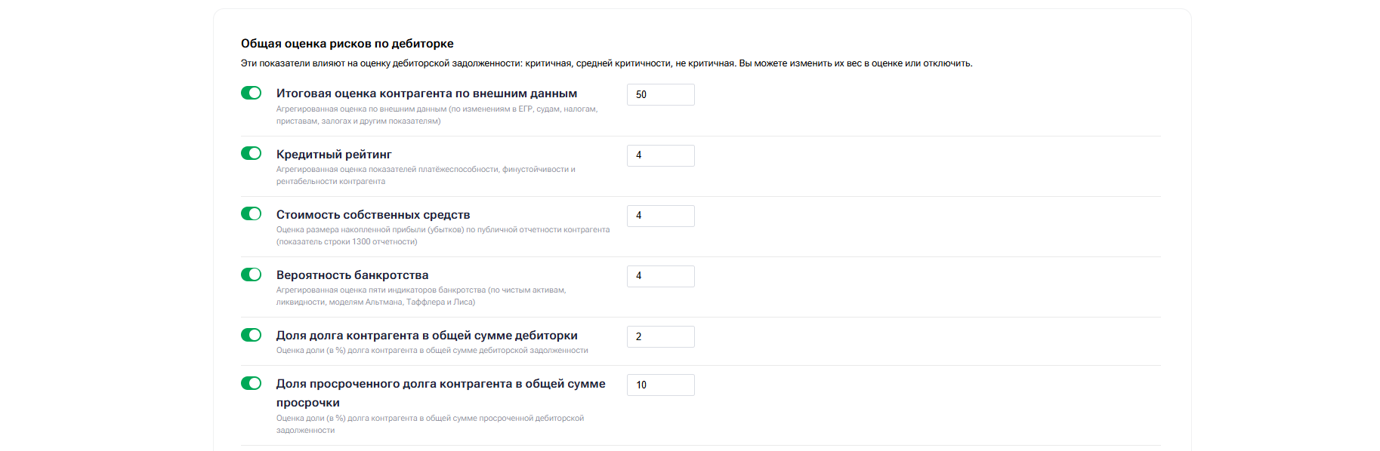This screenshot has width=1380, height=451.
Task: Click the weight field showing 2
Action: coord(660,336)
